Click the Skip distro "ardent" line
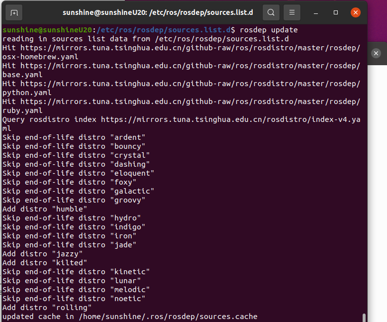The width and height of the screenshot is (387, 322). pos(74,137)
